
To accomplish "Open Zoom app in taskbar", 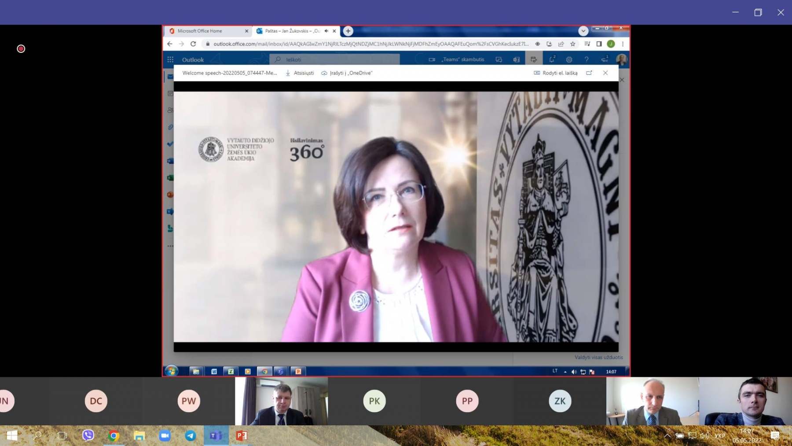I will (165, 435).
